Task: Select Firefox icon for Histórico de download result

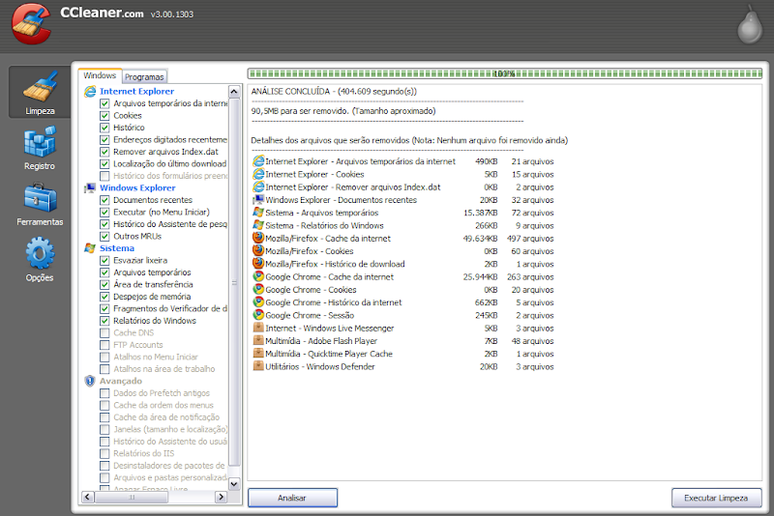Action: (x=258, y=264)
